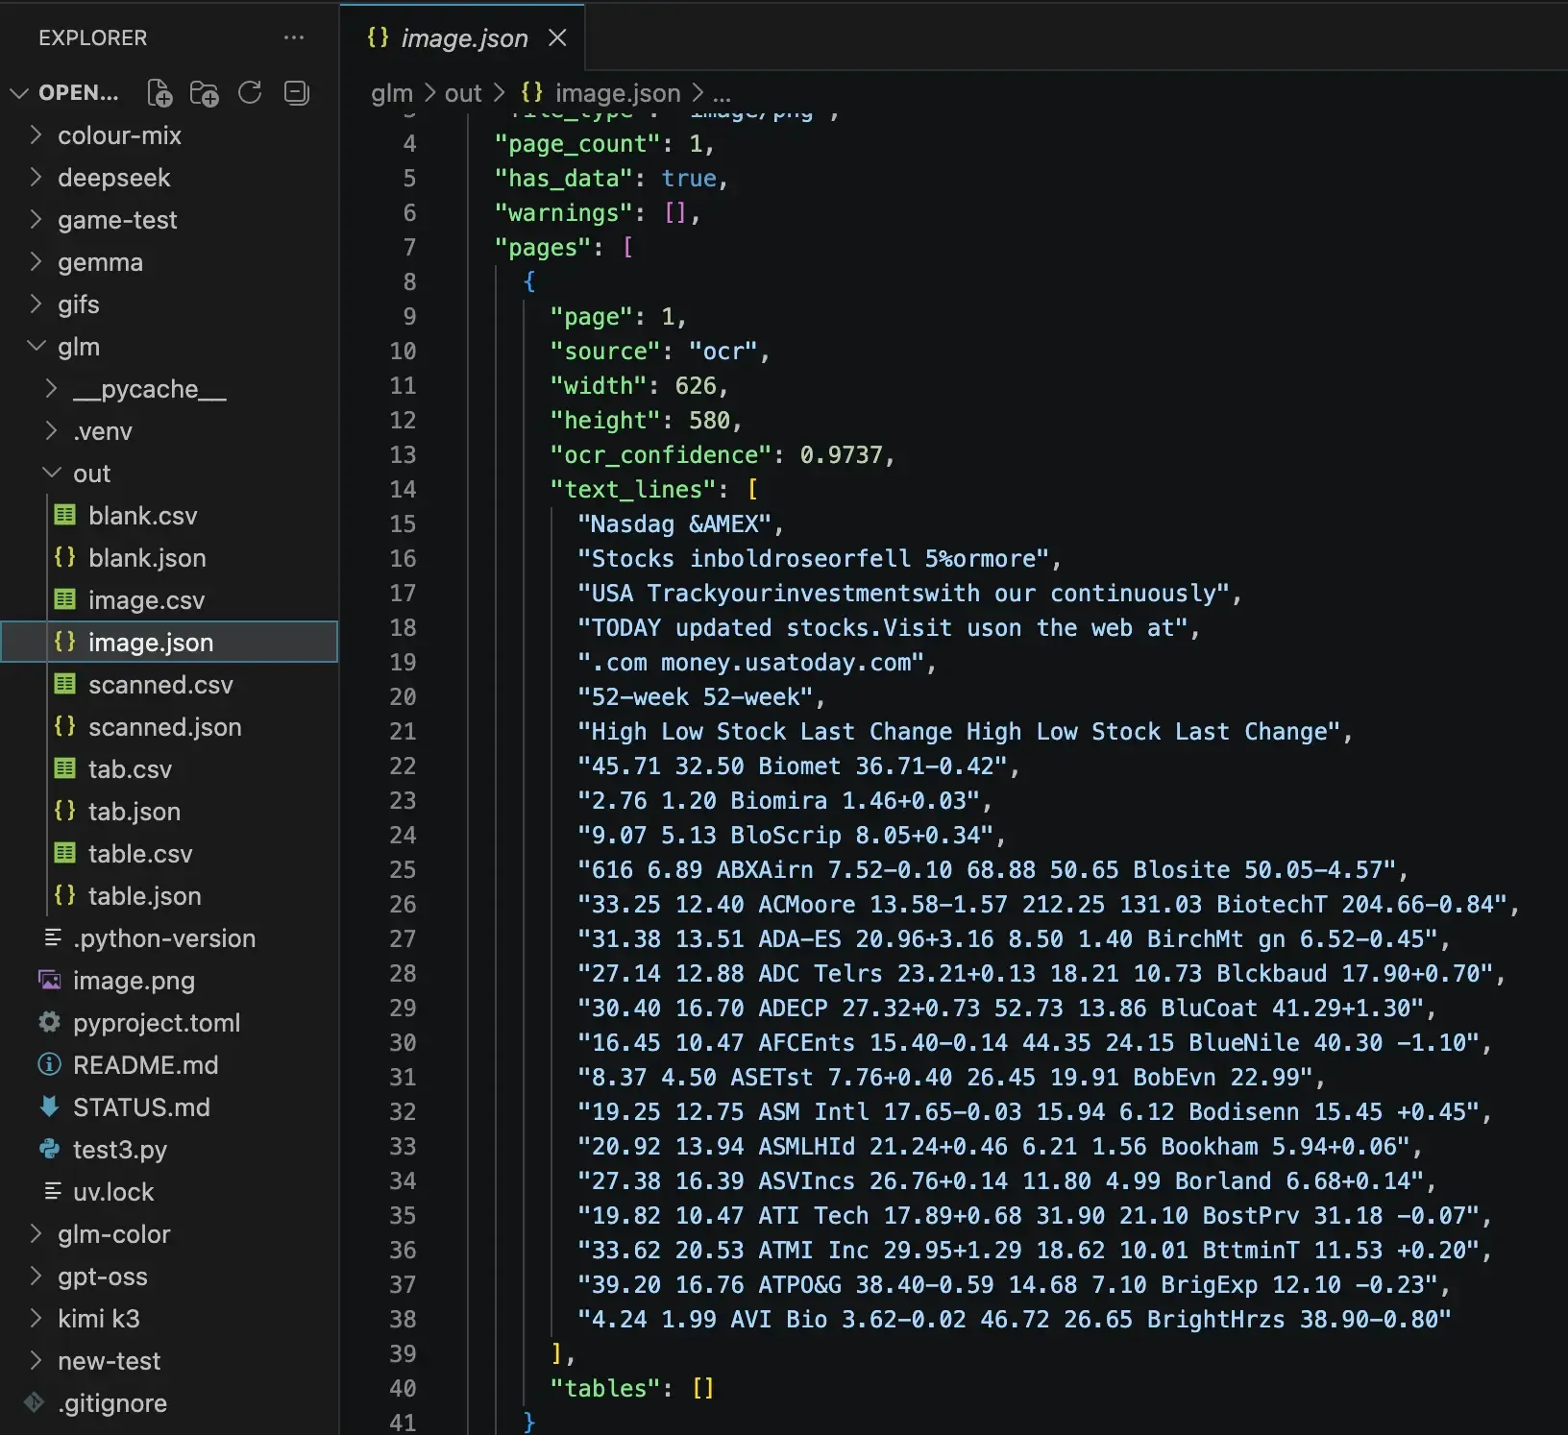
Task: Click the "tables" key on line 40
Action: pos(604,1388)
